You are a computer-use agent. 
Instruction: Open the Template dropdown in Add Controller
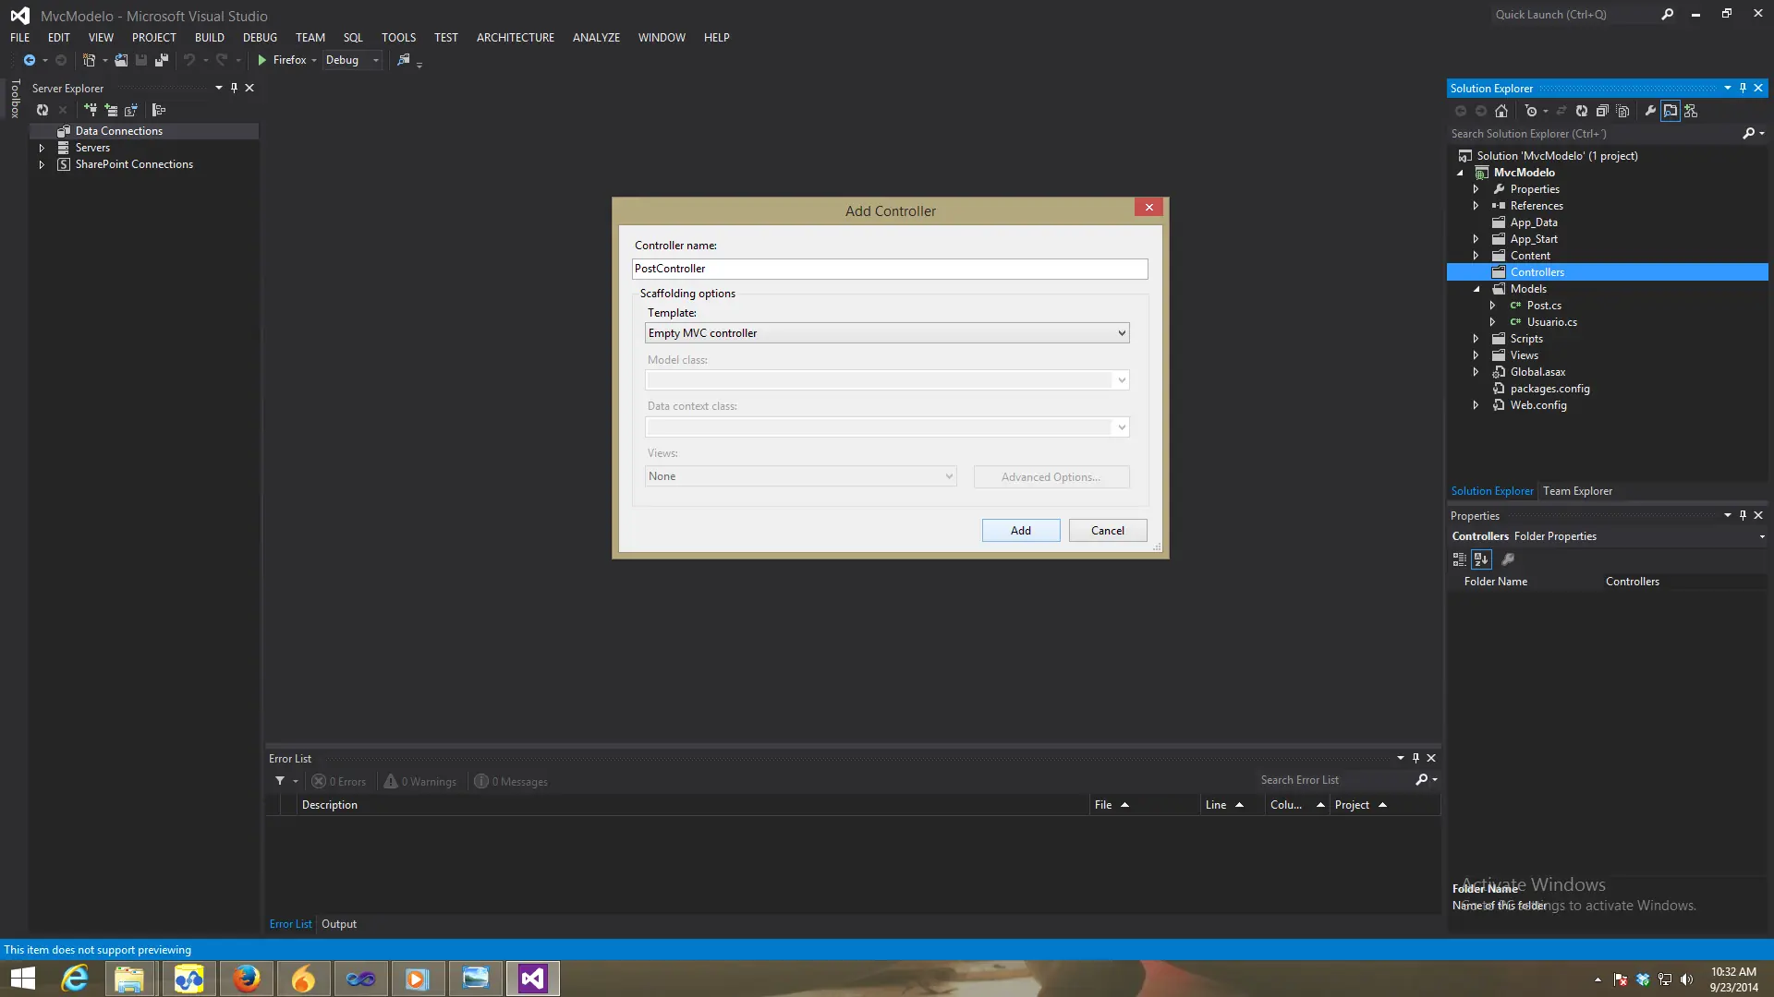(x=886, y=333)
